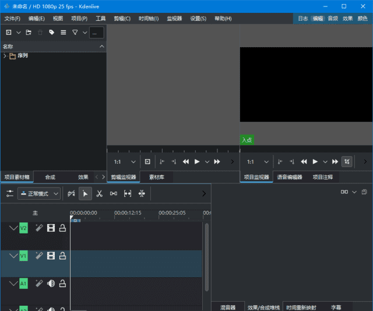Hide the V2 video track
This screenshot has width=373, height=311.
[51, 228]
